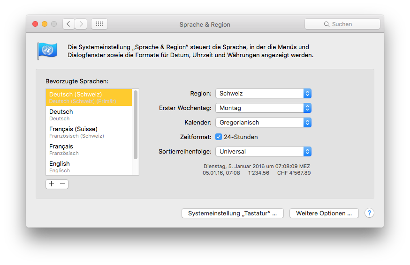
Task: Focus the Suchen search field
Action: pyautogui.click(x=342, y=24)
